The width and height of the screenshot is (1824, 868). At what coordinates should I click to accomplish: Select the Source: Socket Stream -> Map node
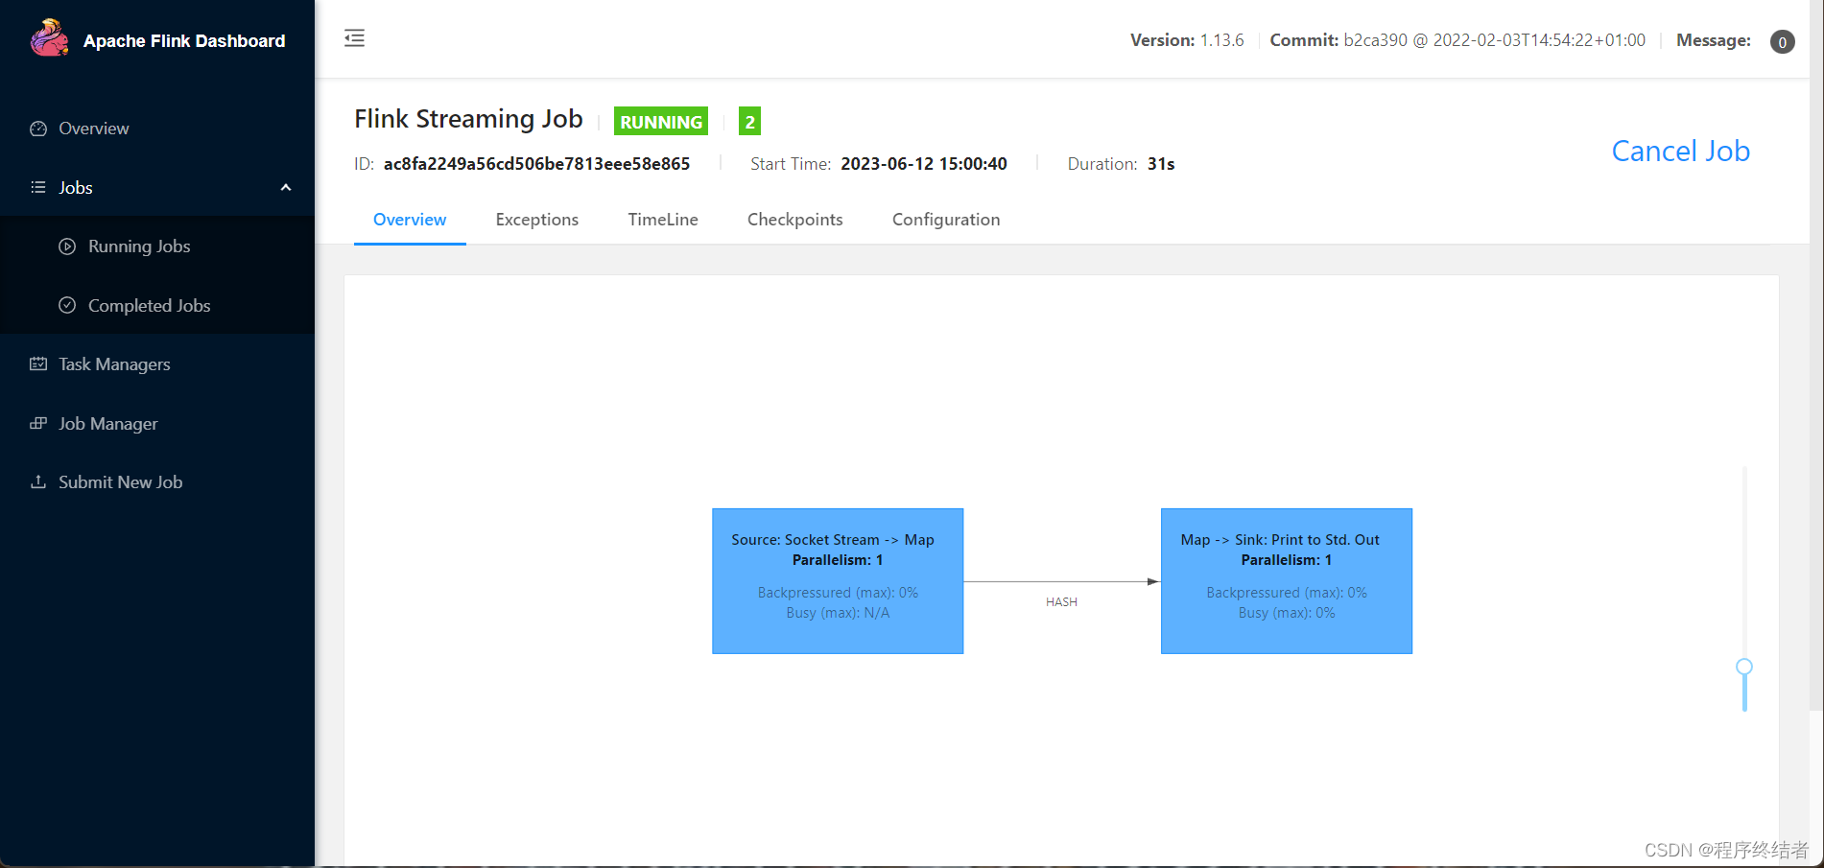[x=838, y=581]
